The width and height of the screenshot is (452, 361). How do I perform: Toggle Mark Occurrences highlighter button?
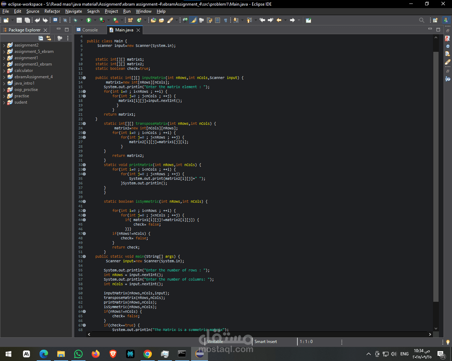pos(193,20)
